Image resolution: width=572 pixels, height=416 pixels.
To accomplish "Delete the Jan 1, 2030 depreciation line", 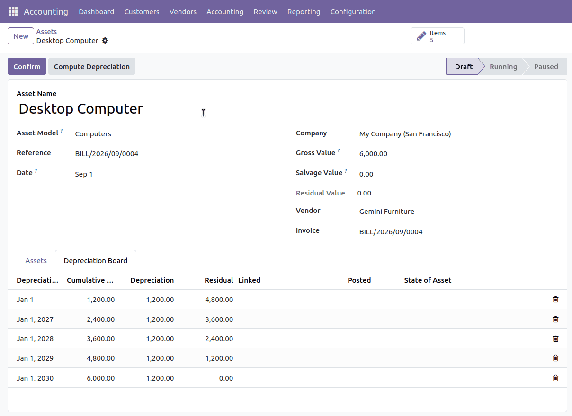I will coord(555,378).
